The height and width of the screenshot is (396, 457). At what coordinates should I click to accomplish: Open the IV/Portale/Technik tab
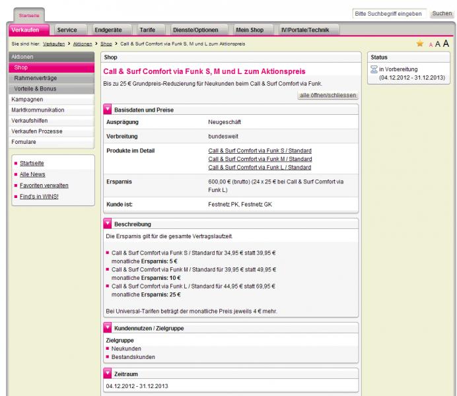pyautogui.click(x=309, y=30)
